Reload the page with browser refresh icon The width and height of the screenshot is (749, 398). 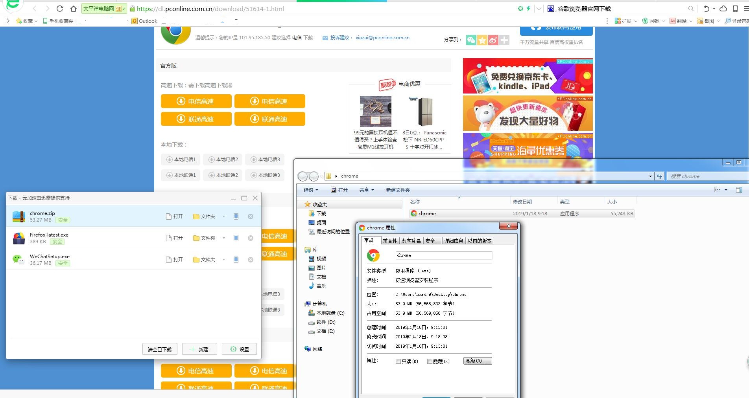60,9
